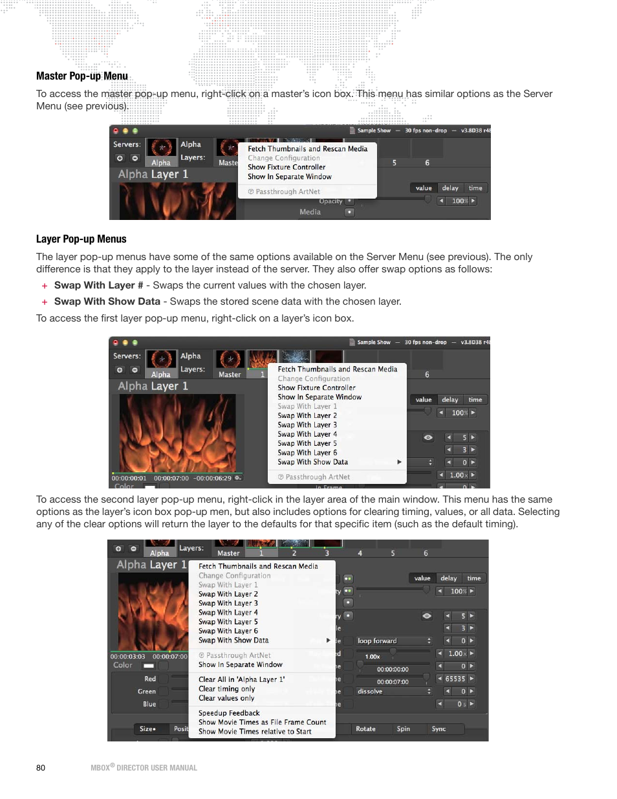Decrease the 3 value stepper in middle figure
Screen dimensions: 617x799
tap(448, 450)
